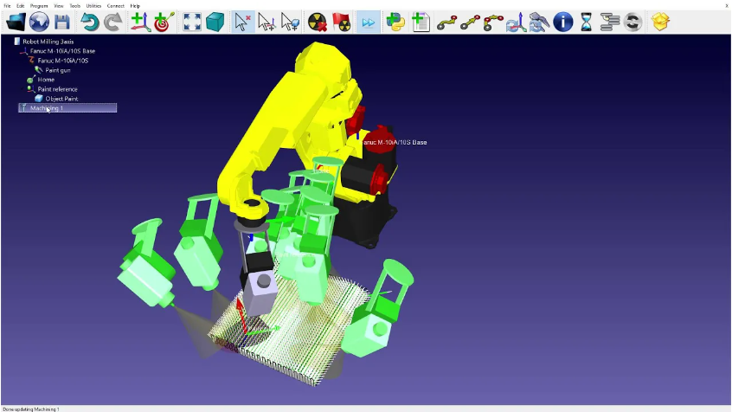This screenshot has width=732, height=412.
Task: Activate the Move object cursor tool
Action: (x=290, y=22)
